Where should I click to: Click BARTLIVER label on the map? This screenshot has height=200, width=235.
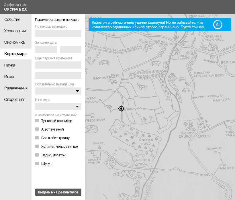[x=102, y=78]
